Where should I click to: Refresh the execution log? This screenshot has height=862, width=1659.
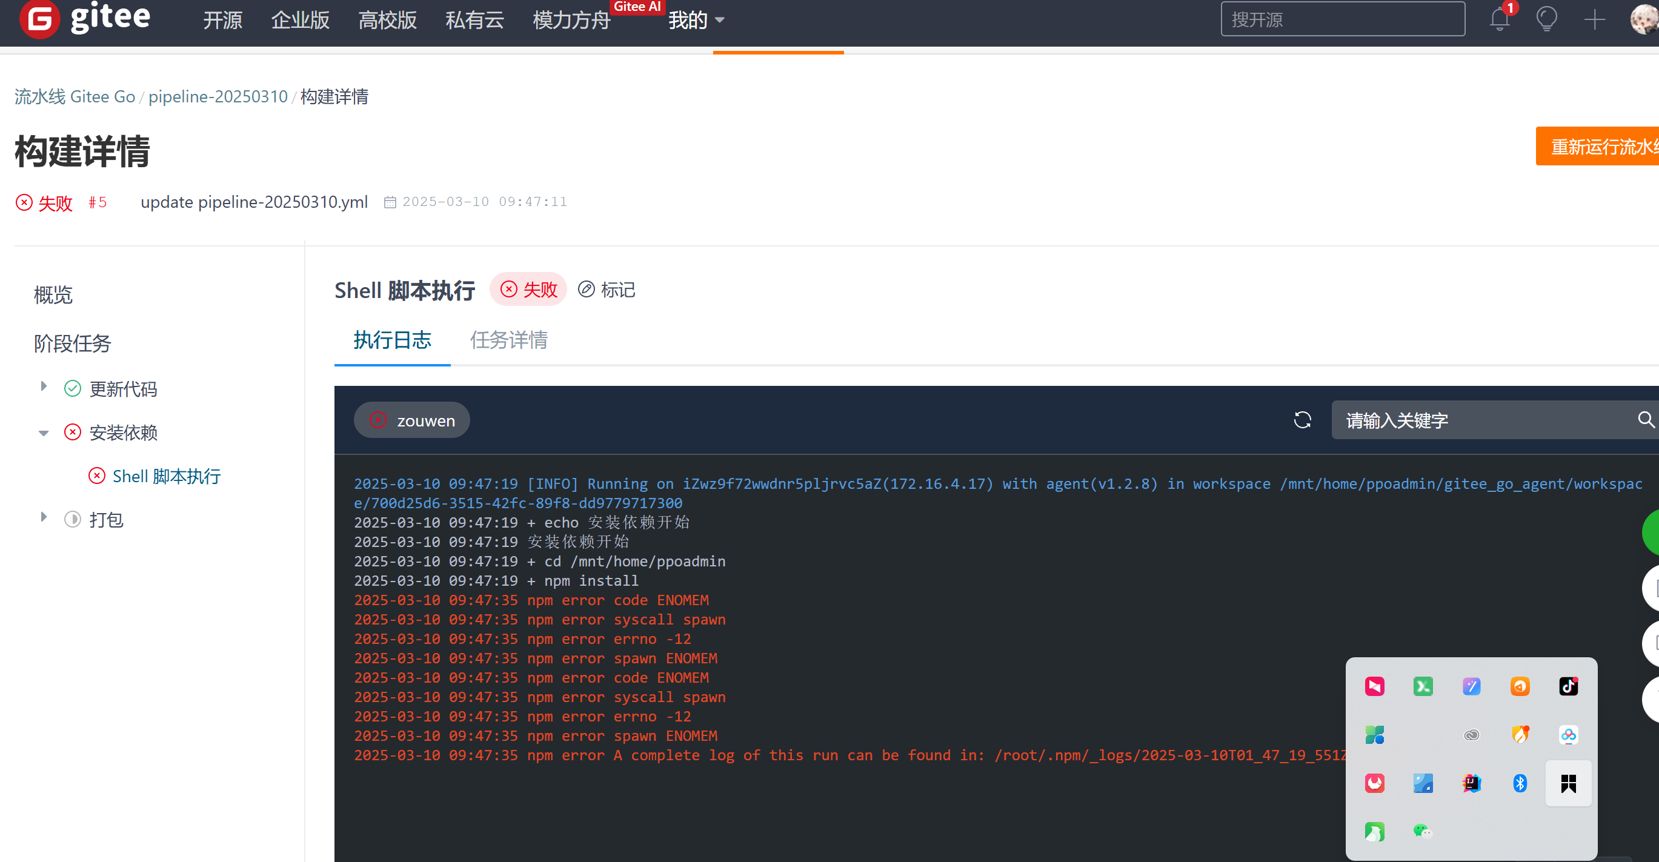[1302, 420]
